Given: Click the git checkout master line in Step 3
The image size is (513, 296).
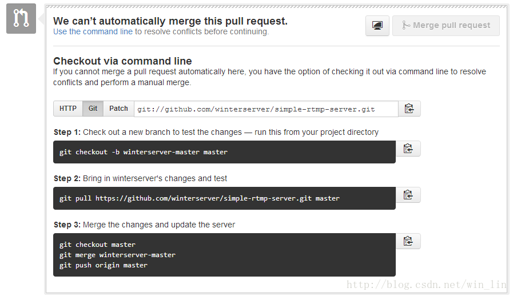Looking at the screenshot, I should coord(97,245).
